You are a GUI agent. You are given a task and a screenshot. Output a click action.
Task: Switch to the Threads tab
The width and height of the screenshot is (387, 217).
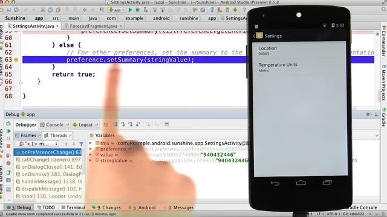pos(58,135)
